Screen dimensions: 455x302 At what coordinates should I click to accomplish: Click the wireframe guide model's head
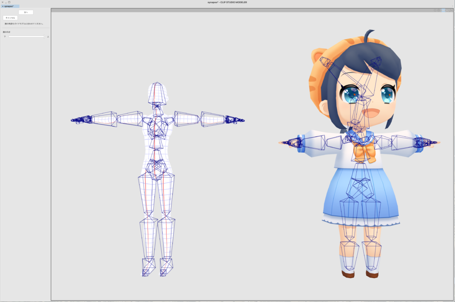coord(157,93)
